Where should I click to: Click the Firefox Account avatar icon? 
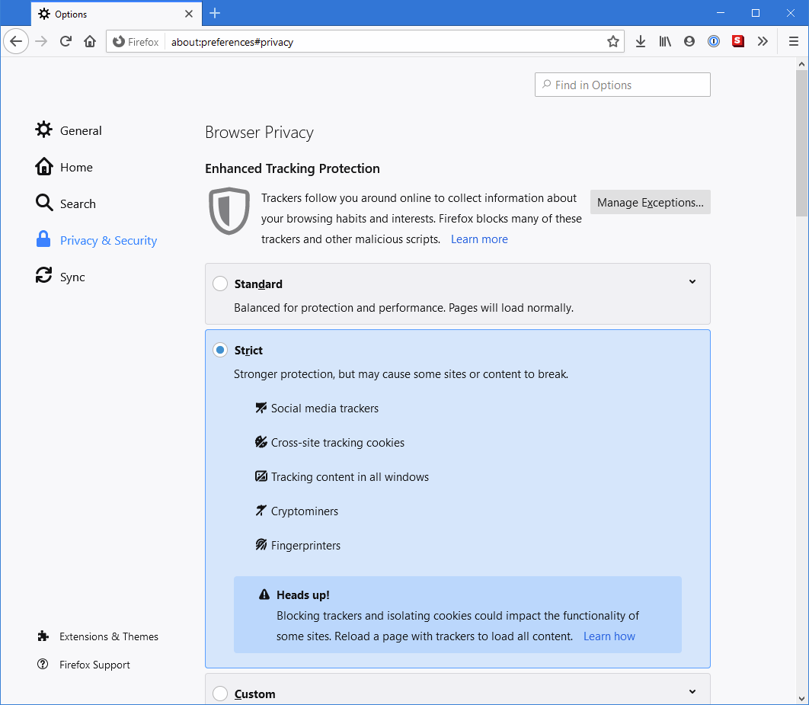pyautogui.click(x=689, y=42)
